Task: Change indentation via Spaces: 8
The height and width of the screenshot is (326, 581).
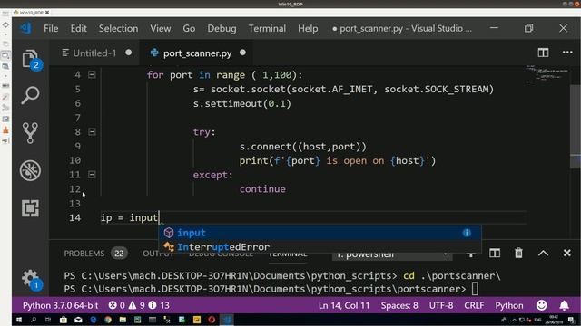Action: [399, 305]
